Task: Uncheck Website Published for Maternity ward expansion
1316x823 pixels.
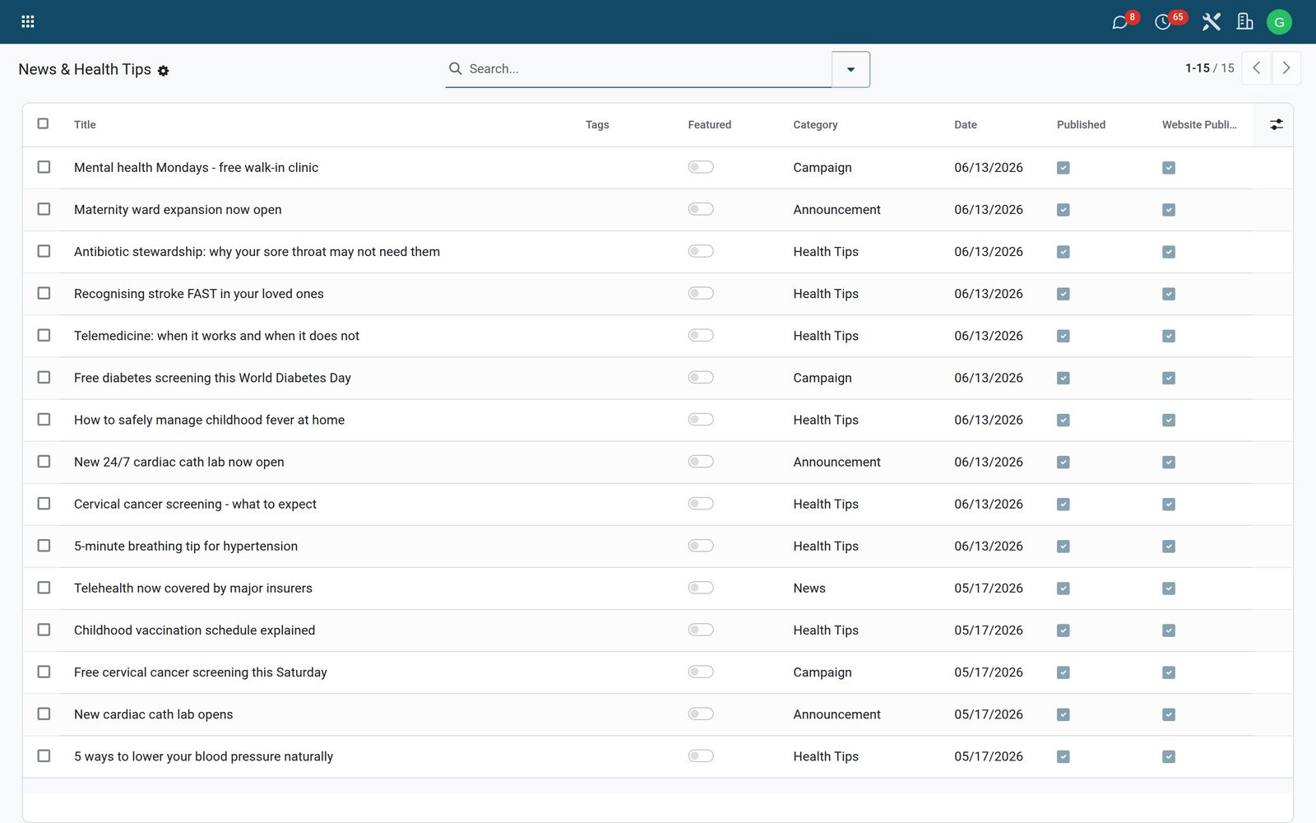Action: pos(1169,210)
